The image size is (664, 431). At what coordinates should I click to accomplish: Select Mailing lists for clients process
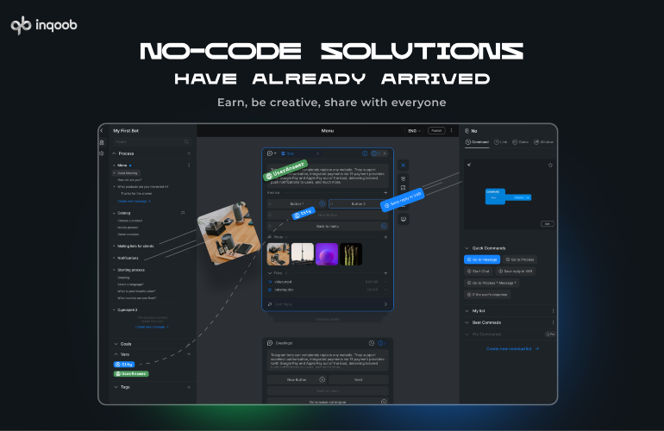click(135, 246)
